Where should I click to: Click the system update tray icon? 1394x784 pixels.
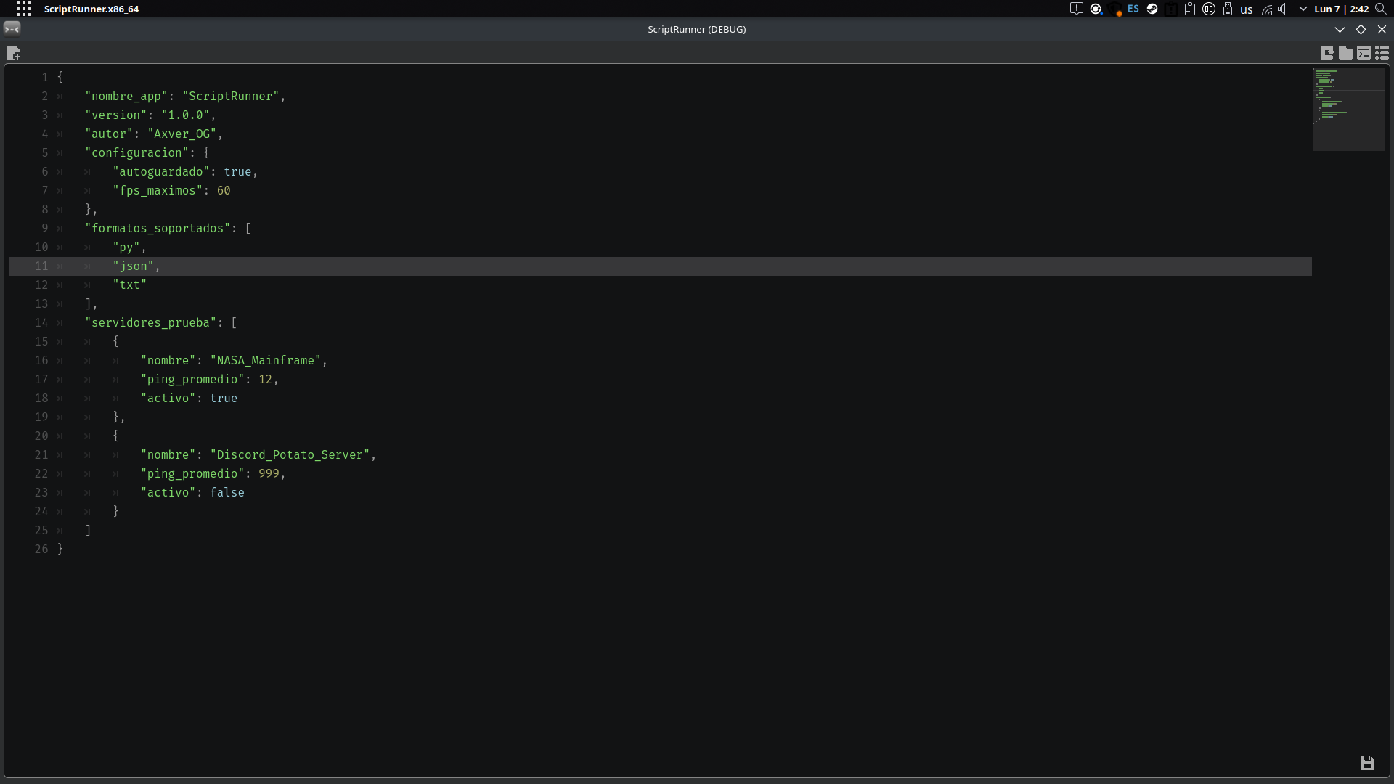coord(1096,9)
